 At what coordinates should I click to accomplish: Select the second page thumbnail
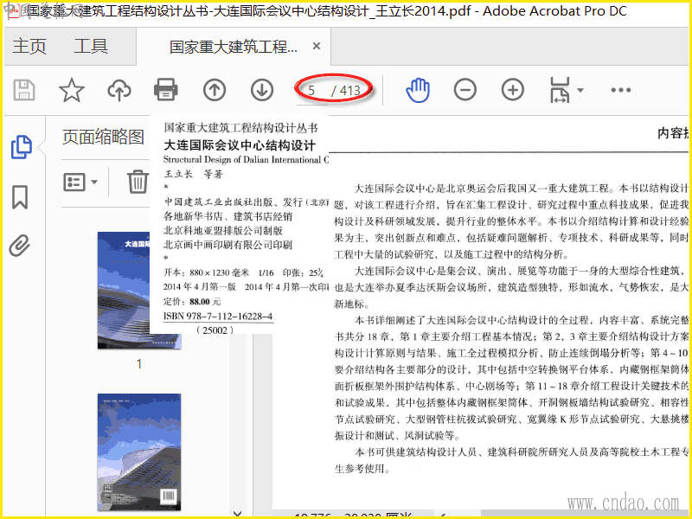(139, 452)
